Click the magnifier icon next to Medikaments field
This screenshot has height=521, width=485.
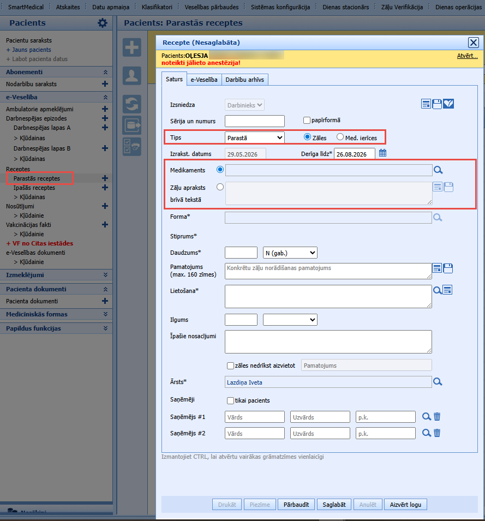[438, 170]
